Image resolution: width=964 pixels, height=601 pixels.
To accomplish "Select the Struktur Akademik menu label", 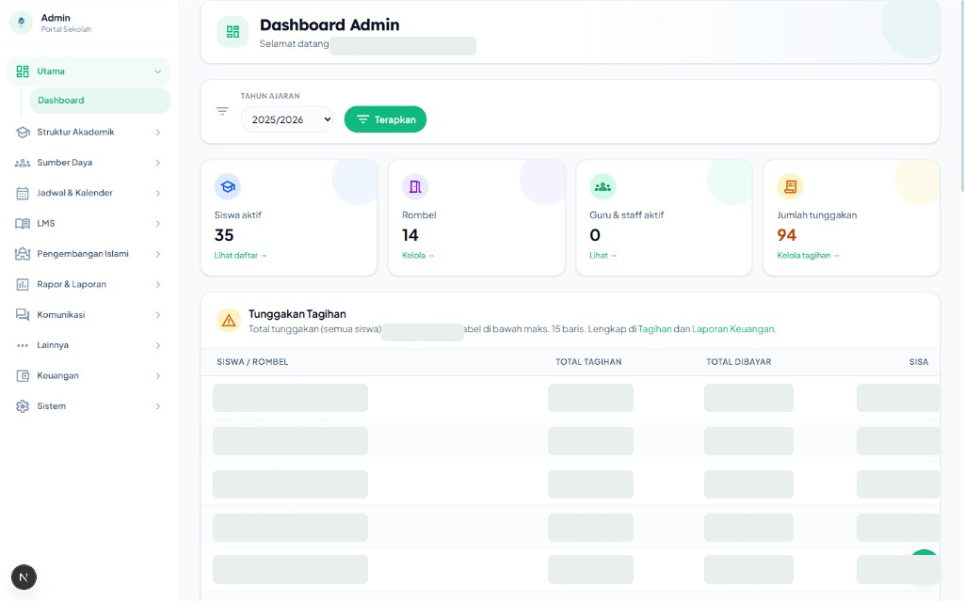I will tap(75, 132).
